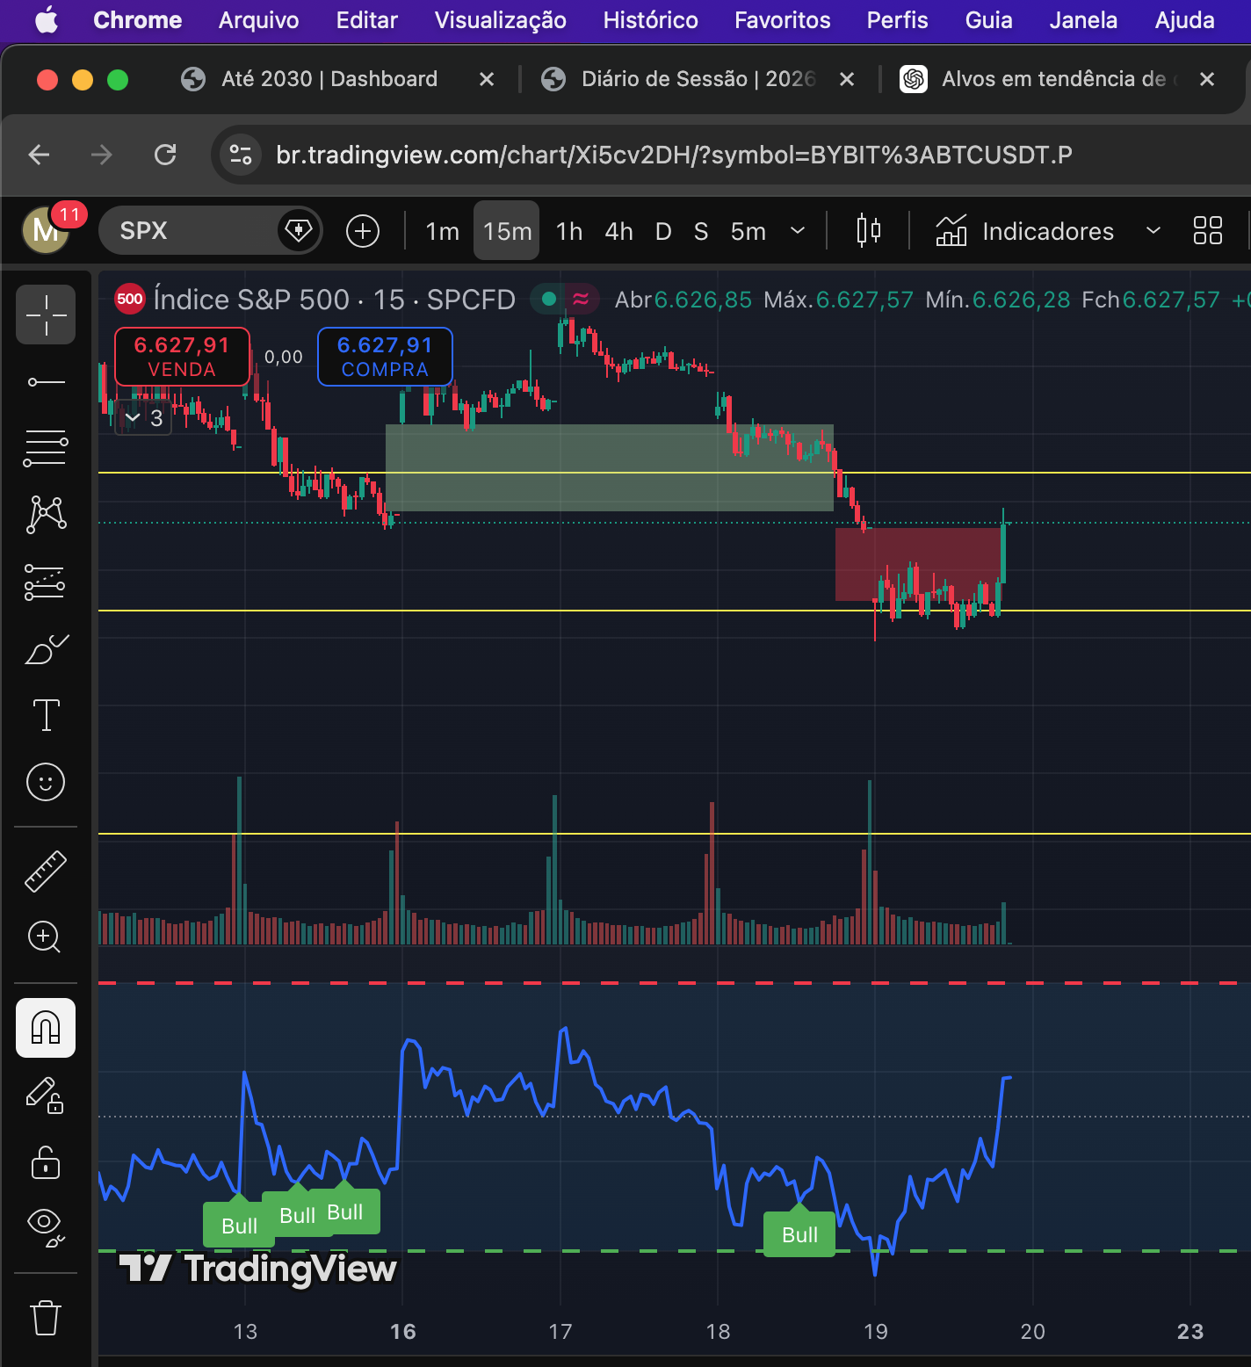Select the crosshair cursor tool
The width and height of the screenshot is (1251, 1367).
[46, 315]
